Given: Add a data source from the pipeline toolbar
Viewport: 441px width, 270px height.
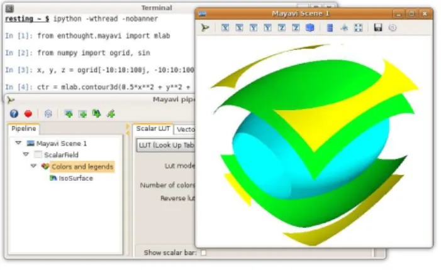Looking at the screenshot, I should (82, 114).
